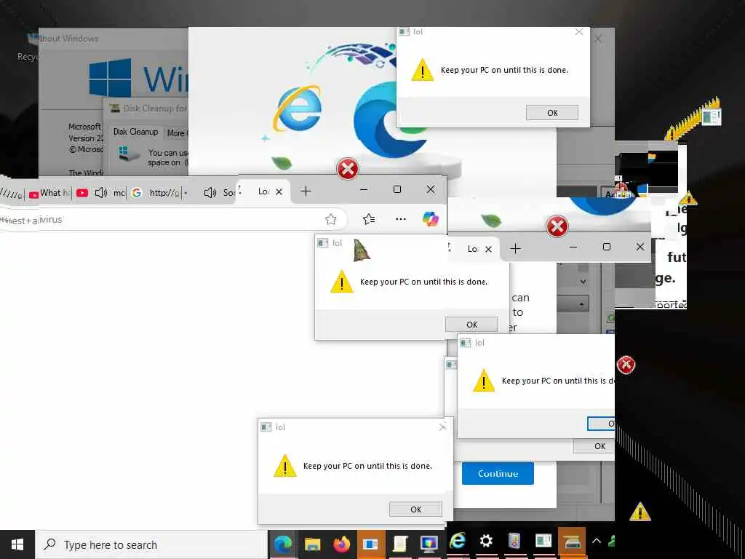This screenshot has height=559, width=745.
Task: Close the 'Lo' tab in the front Edge window
Action: [x=279, y=191]
